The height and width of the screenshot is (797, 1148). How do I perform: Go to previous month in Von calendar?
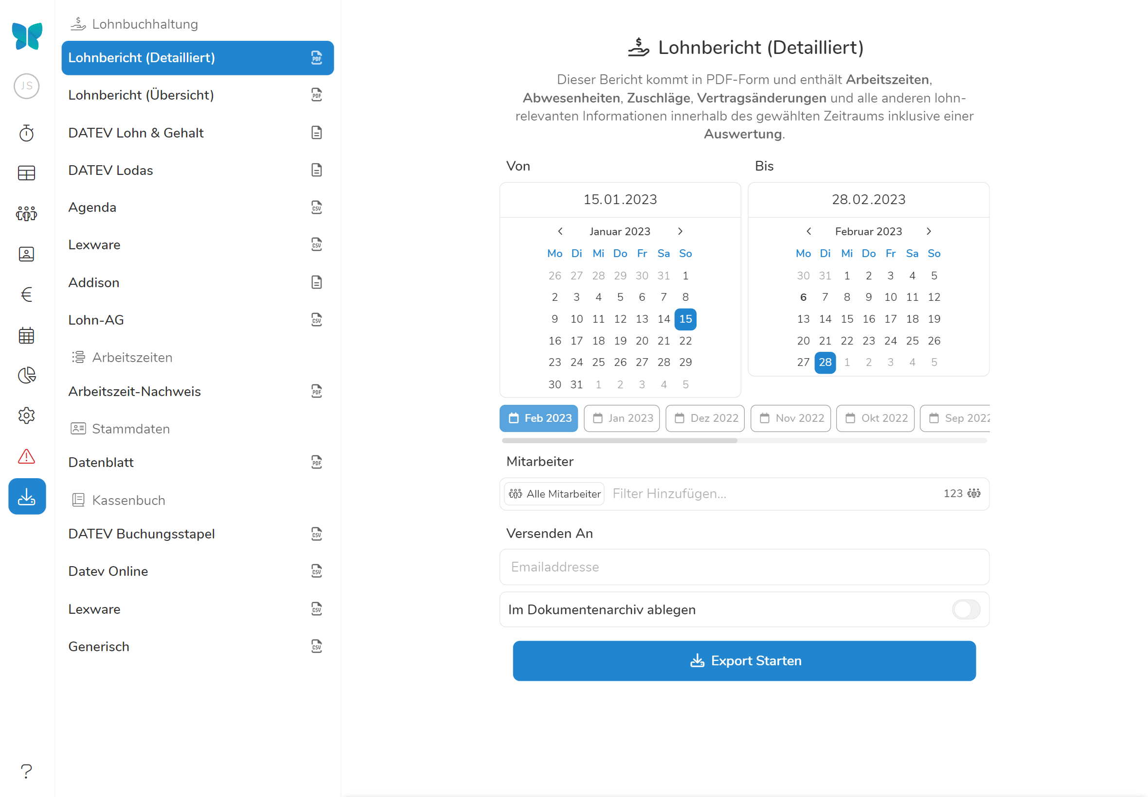(x=560, y=231)
